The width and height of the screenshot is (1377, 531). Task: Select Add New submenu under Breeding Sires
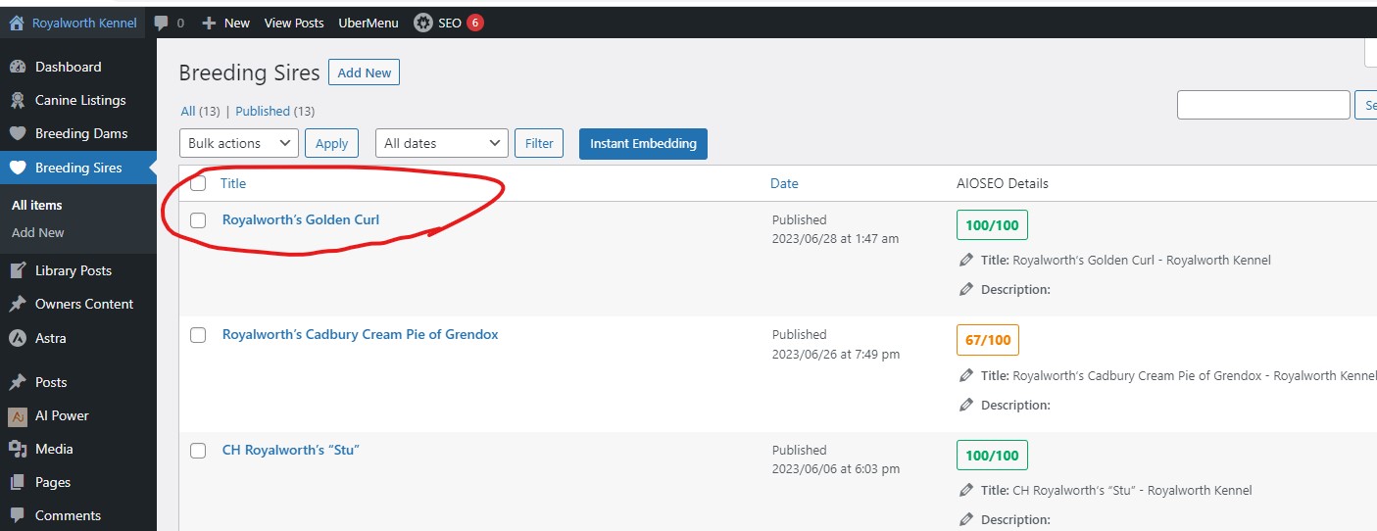38,232
